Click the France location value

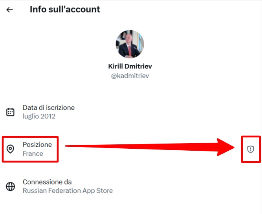click(x=33, y=154)
